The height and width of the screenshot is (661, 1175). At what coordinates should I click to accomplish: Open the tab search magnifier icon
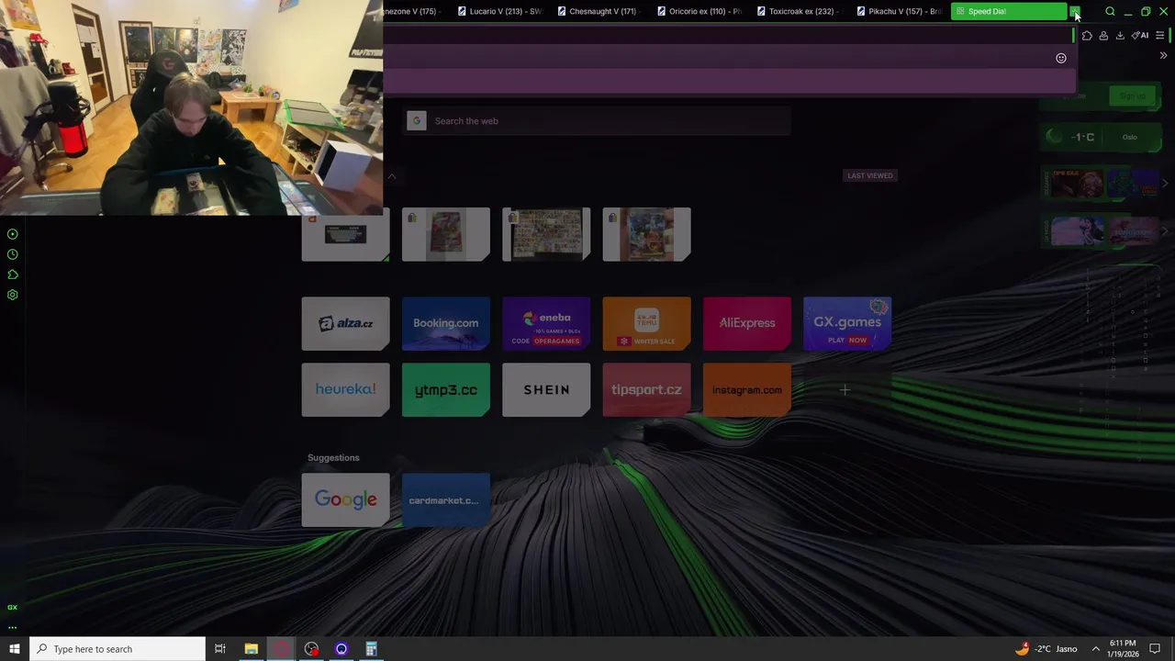(x=1110, y=11)
